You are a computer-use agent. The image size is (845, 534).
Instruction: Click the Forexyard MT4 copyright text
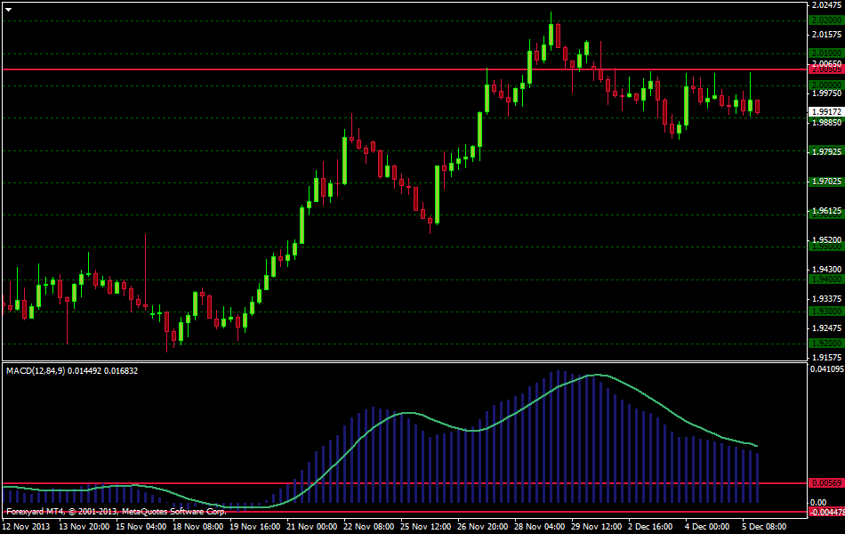click(x=116, y=512)
